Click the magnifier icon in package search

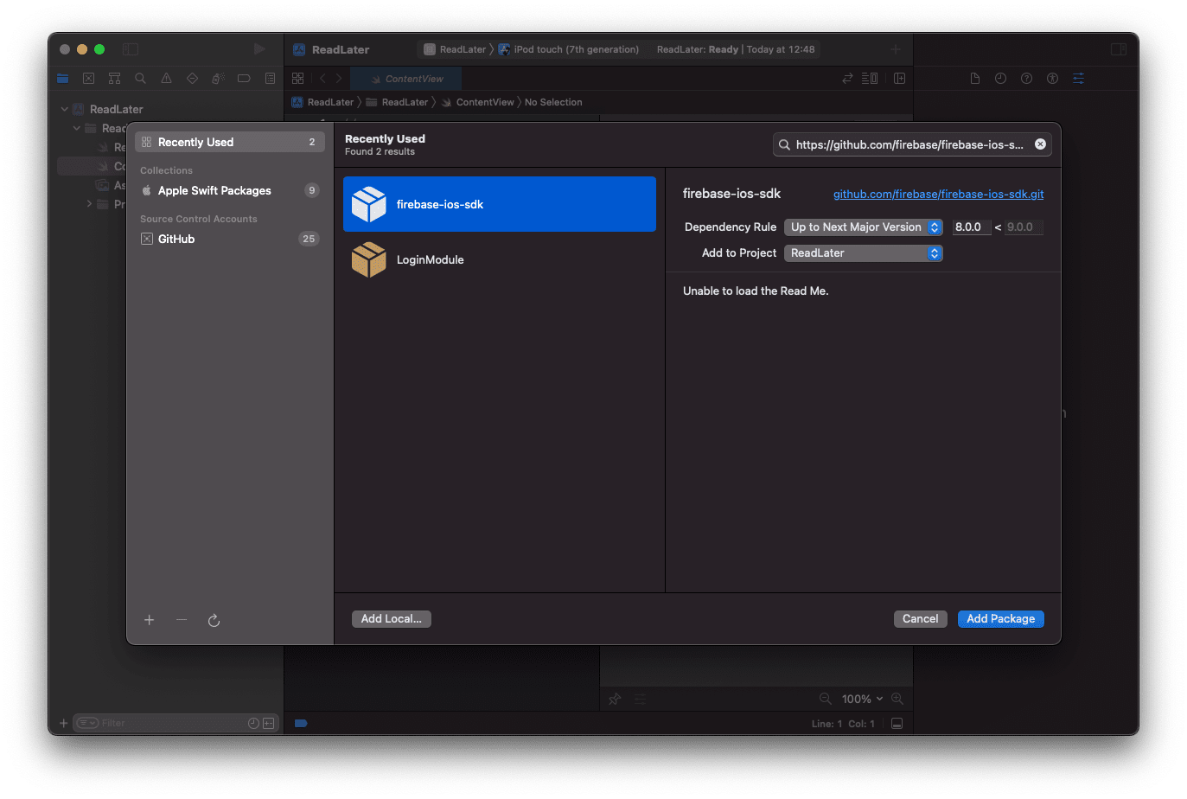784,144
